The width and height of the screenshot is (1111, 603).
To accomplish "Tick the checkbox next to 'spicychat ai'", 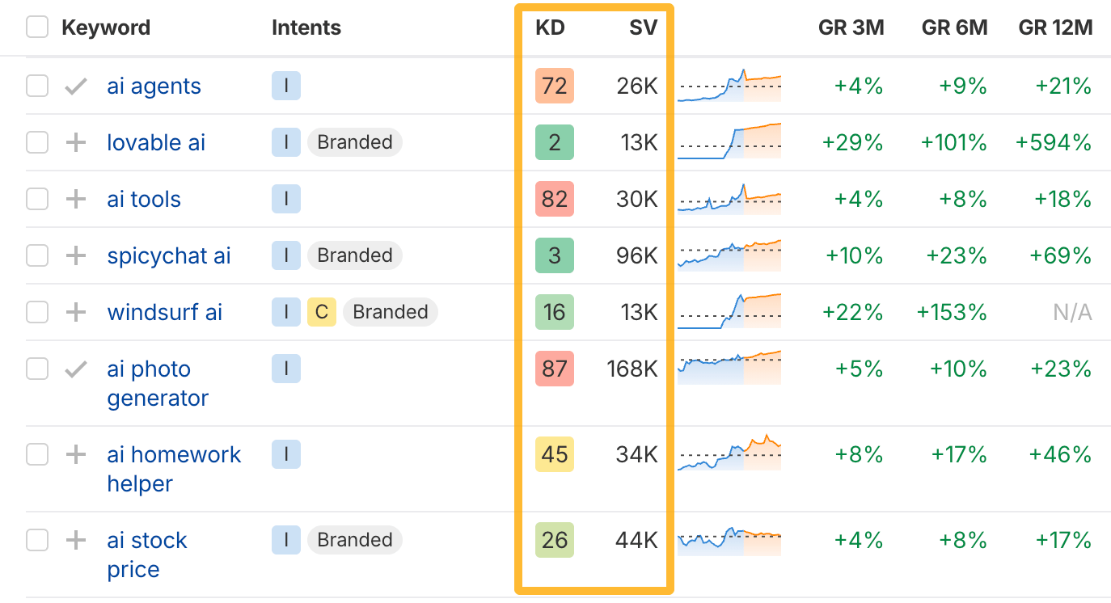I will pyautogui.click(x=36, y=255).
